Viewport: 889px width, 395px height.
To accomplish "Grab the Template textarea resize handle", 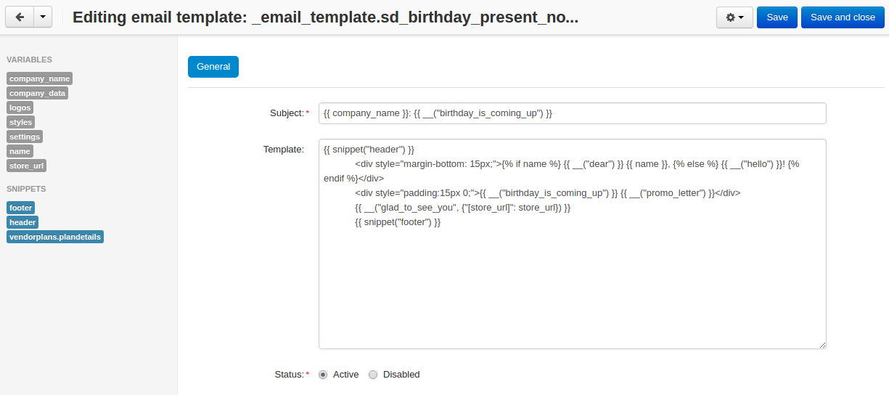I will (822, 346).
